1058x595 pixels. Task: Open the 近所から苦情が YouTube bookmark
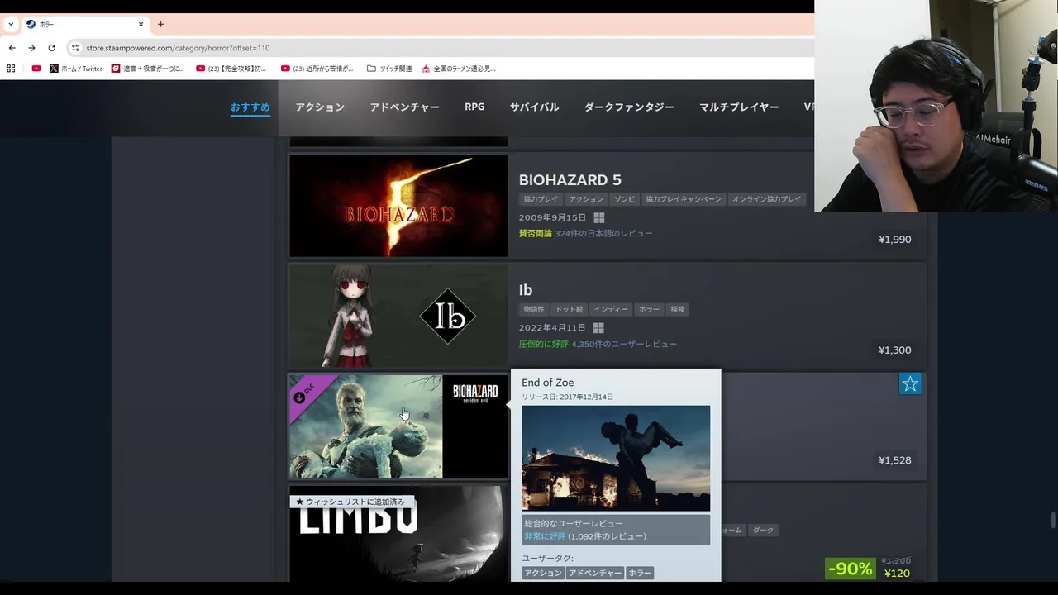(317, 69)
